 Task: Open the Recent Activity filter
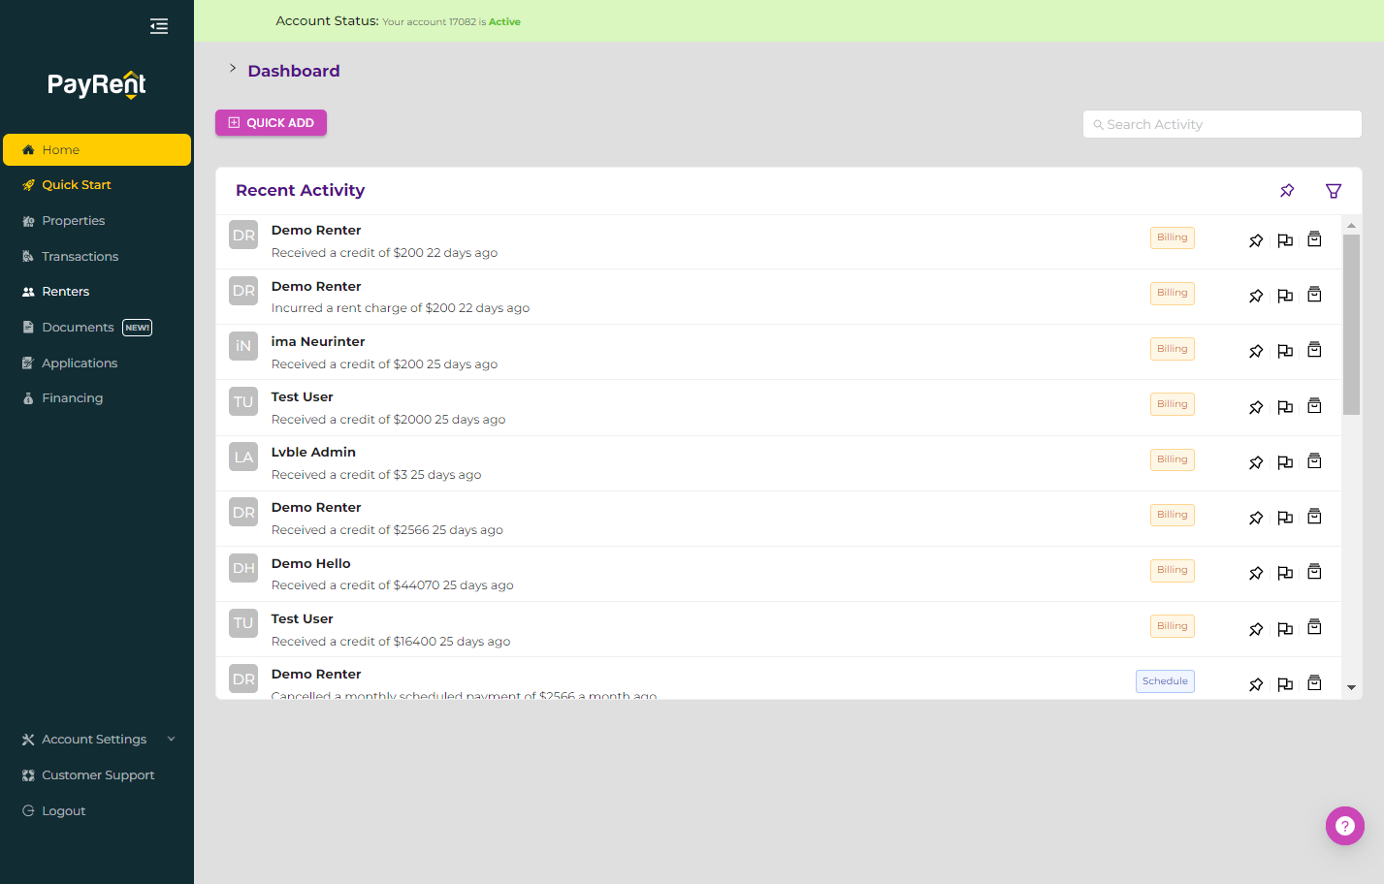pos(1334,191)
